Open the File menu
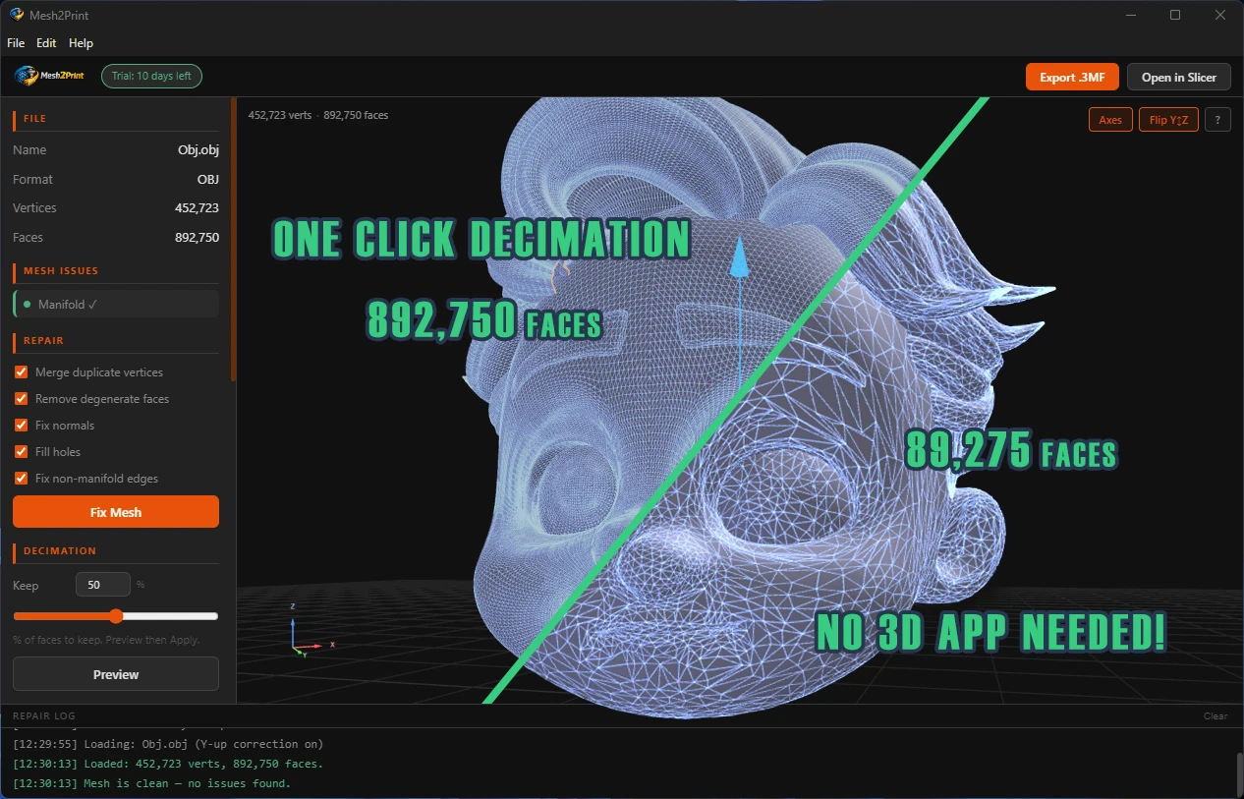The width and height of the screenshot is (1244, 799). pos(15,42)
